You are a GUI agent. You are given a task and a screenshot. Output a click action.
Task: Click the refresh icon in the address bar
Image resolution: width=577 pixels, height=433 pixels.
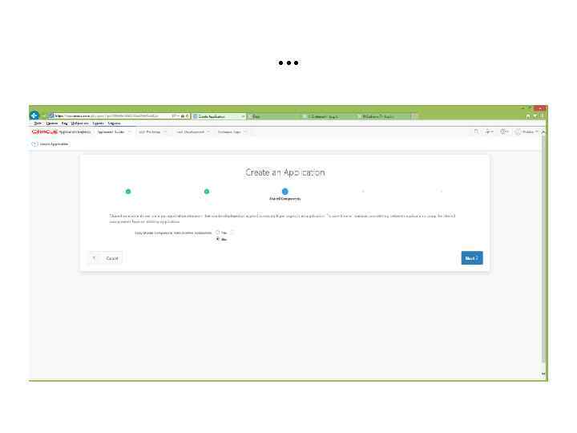click(x=188, y=116)
